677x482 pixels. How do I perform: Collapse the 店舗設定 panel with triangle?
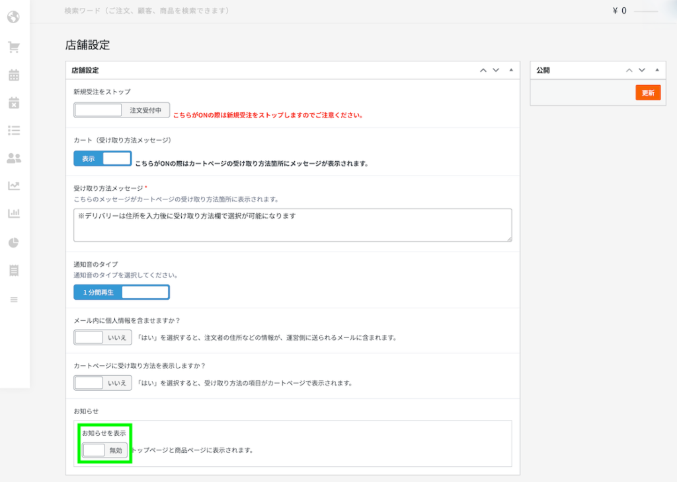point(511,70)
